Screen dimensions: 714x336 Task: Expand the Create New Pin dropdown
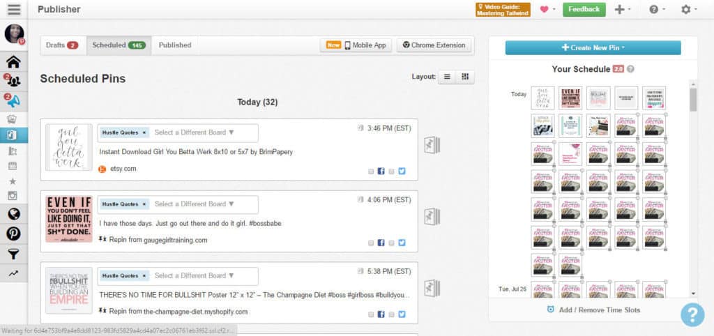coord(593,48)
